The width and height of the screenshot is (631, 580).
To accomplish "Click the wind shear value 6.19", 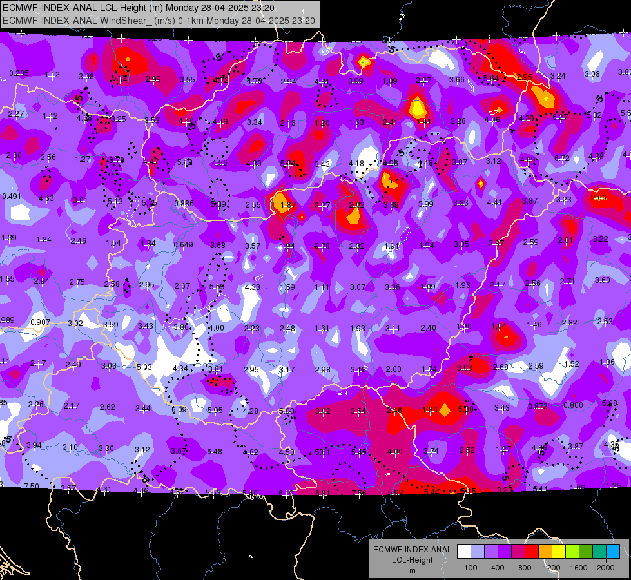I will pos(286,493).
